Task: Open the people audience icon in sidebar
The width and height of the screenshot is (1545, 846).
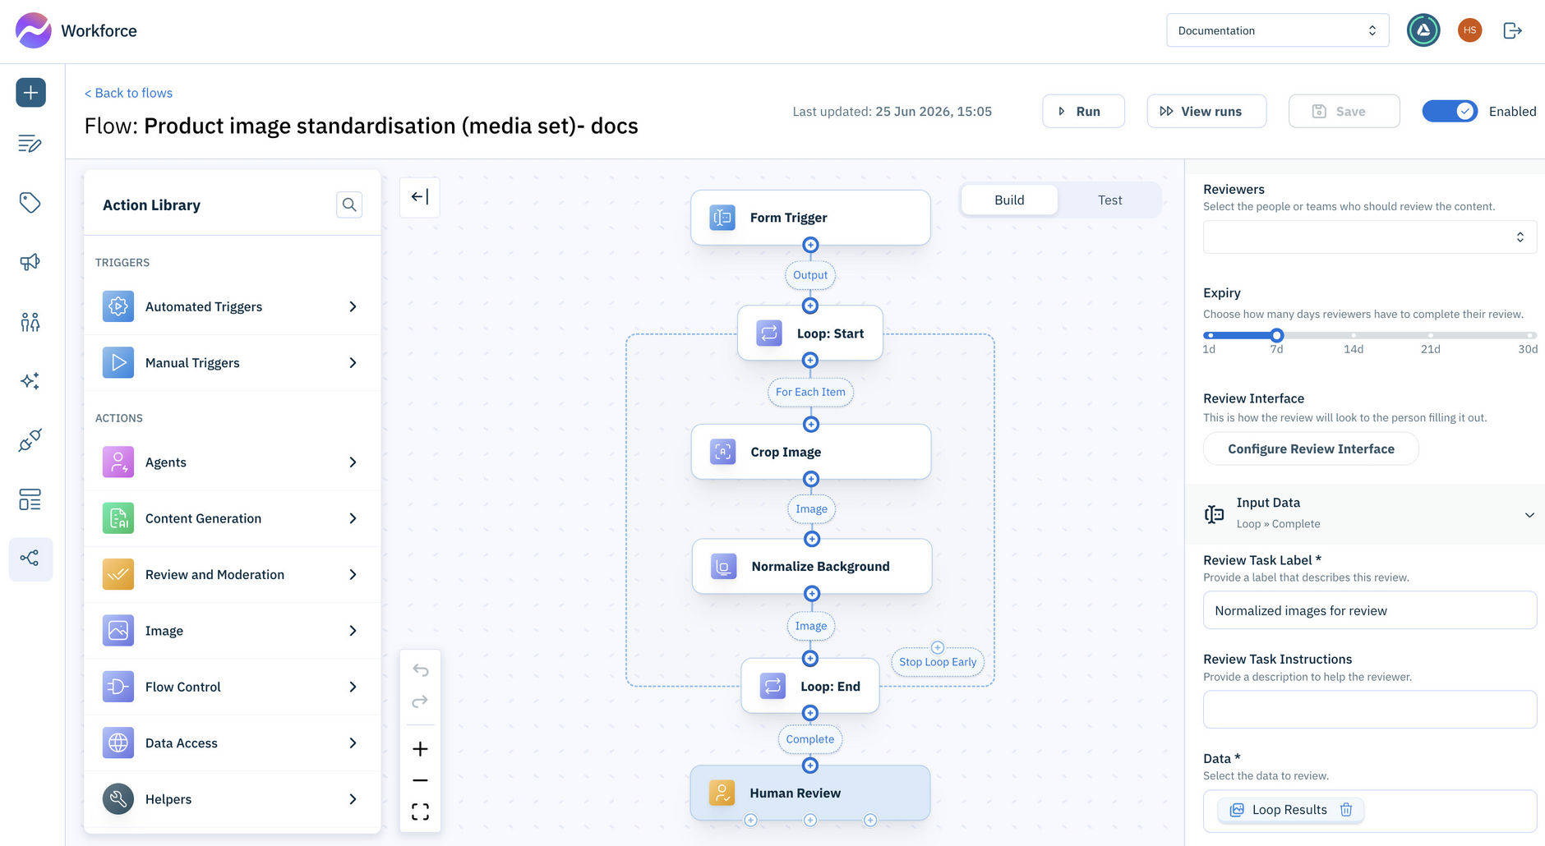Action: point(30,321)
